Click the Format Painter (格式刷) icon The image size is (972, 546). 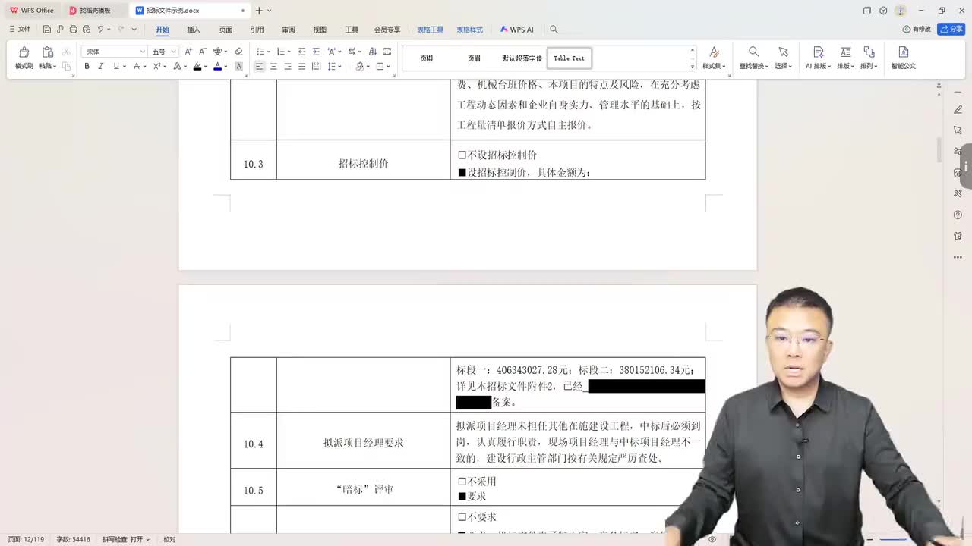(x=24, y=52)
